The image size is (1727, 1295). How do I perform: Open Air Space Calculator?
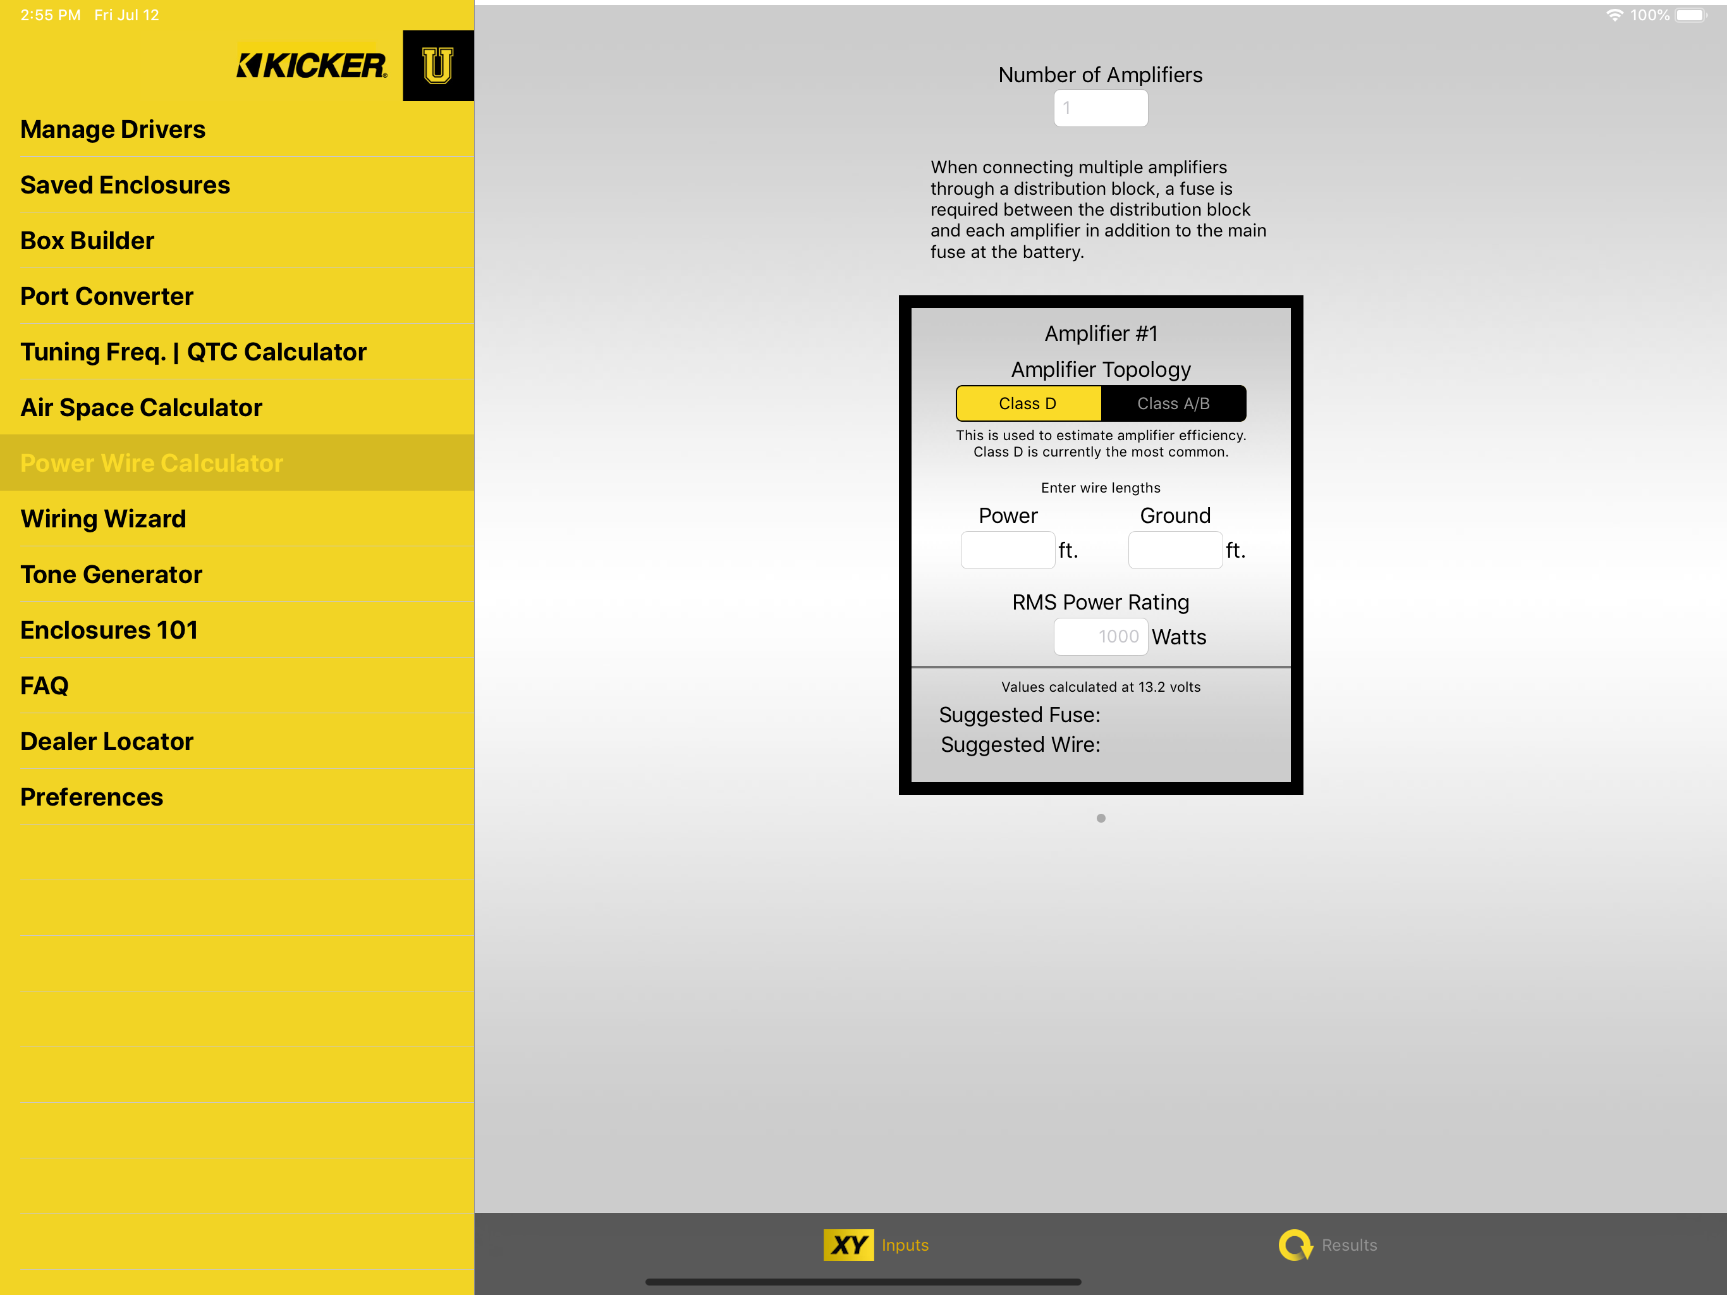pos(237,407)
